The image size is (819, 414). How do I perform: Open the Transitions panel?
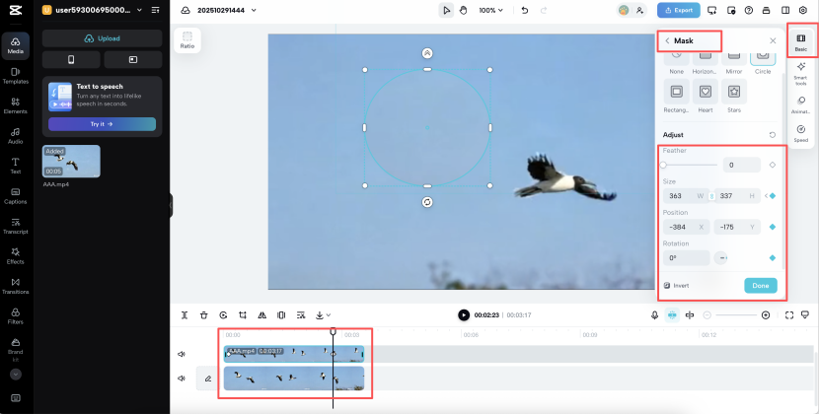coord(15,286)
